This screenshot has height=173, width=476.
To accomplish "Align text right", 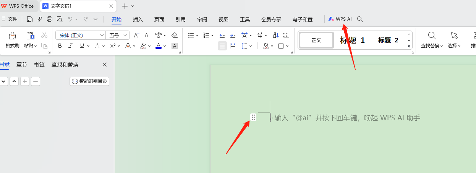I will [x=211, y=46].
